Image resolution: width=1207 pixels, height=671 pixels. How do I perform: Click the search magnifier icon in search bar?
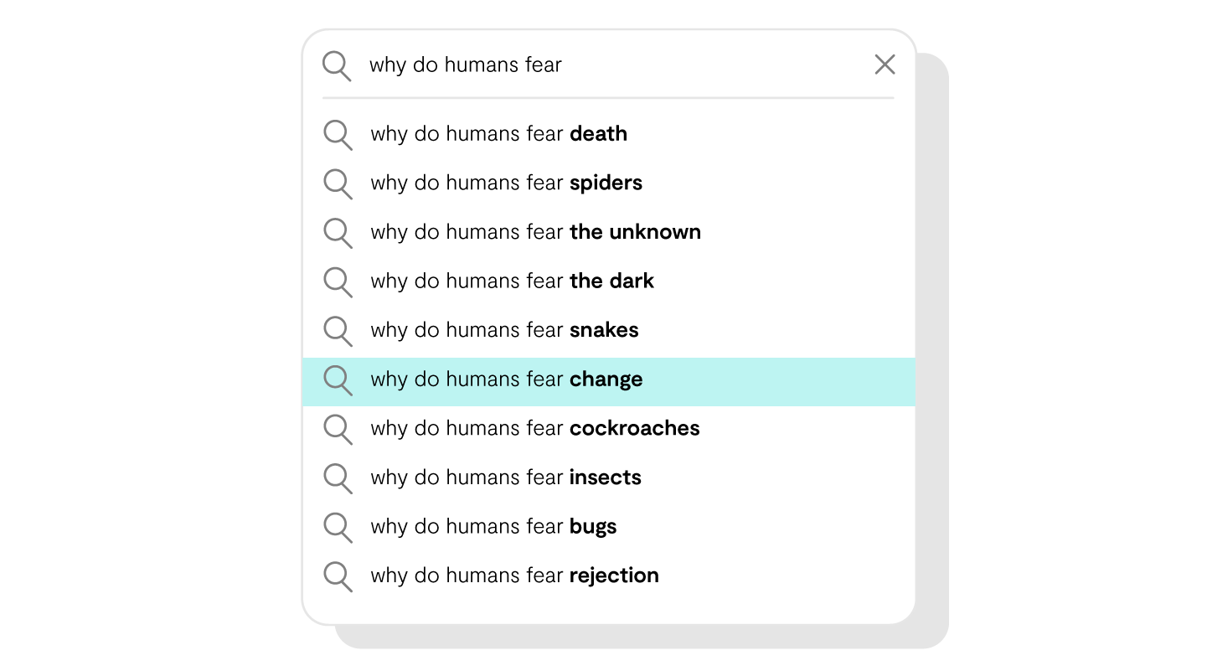tap(337, 65)
